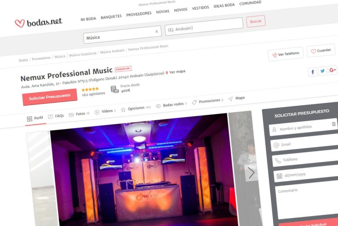Click the bodas.net heart logo
Image resolution: width=338 pixels, height=226 pixels.
point(20,23)
